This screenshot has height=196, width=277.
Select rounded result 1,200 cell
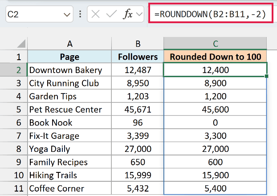[x=215, y=96]
